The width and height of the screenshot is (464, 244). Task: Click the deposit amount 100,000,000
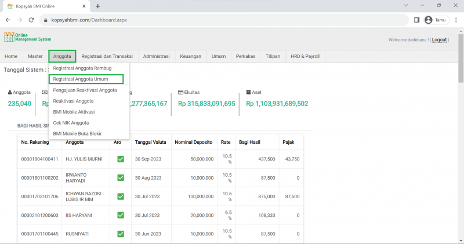[x=201, y=196]
